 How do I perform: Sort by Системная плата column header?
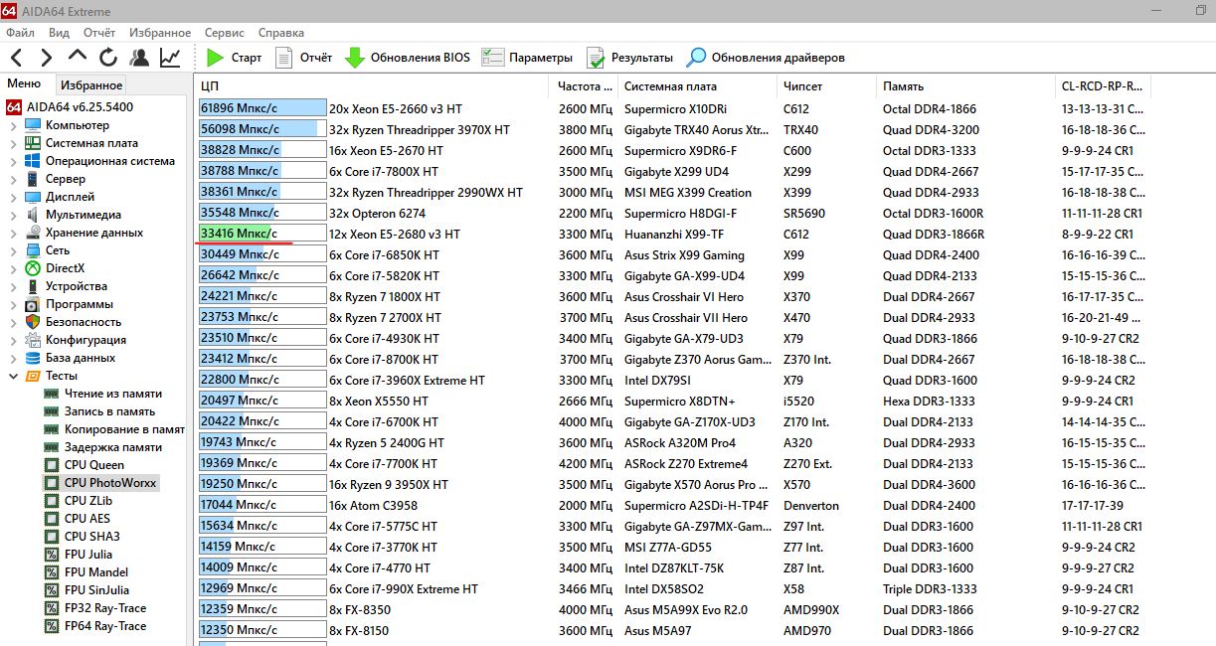[x=697, y=86]
